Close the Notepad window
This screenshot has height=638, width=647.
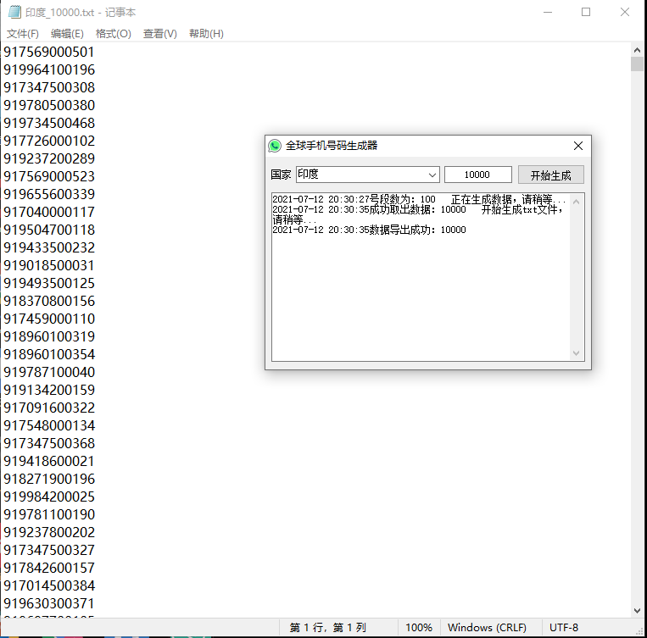tap(625, 13)
